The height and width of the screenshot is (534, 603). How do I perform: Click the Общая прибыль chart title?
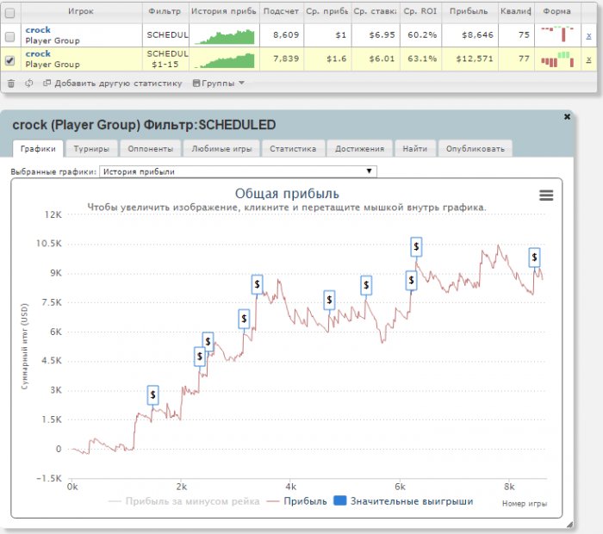(x=287, y=194)
